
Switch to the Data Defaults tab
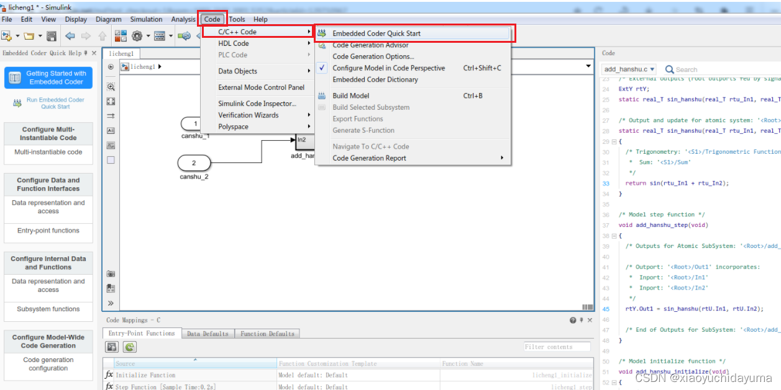coord(208,334)
